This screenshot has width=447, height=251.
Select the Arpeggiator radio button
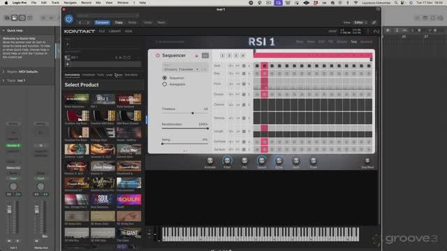(x=165, y=84)
